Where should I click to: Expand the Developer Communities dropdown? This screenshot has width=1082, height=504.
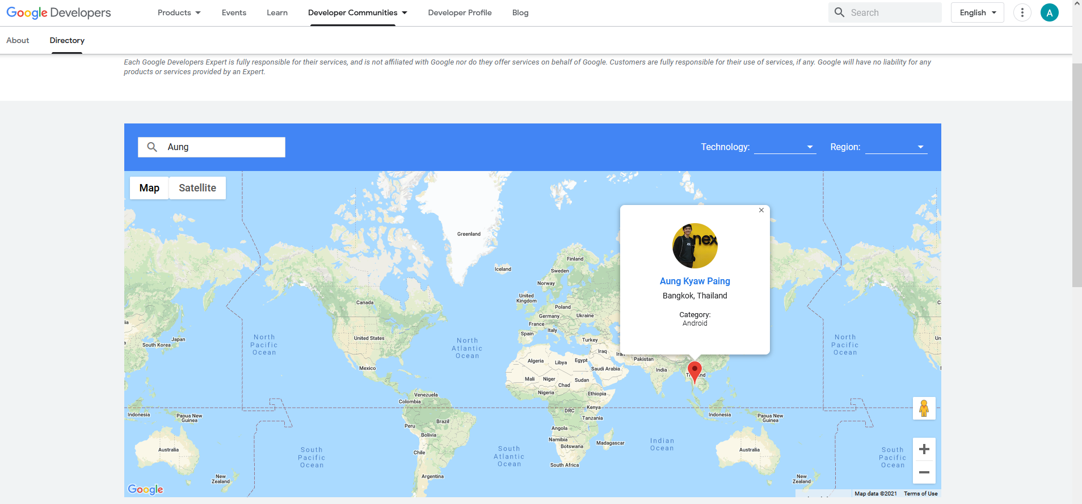[357, 12]
